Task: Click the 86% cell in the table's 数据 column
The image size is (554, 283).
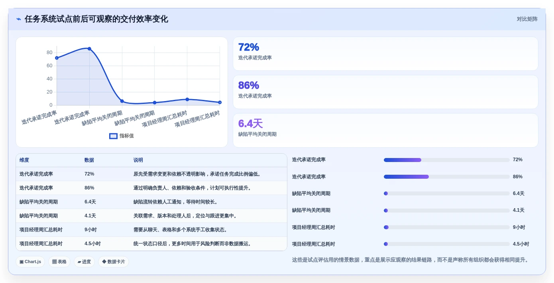Action: tap(89, 188)
